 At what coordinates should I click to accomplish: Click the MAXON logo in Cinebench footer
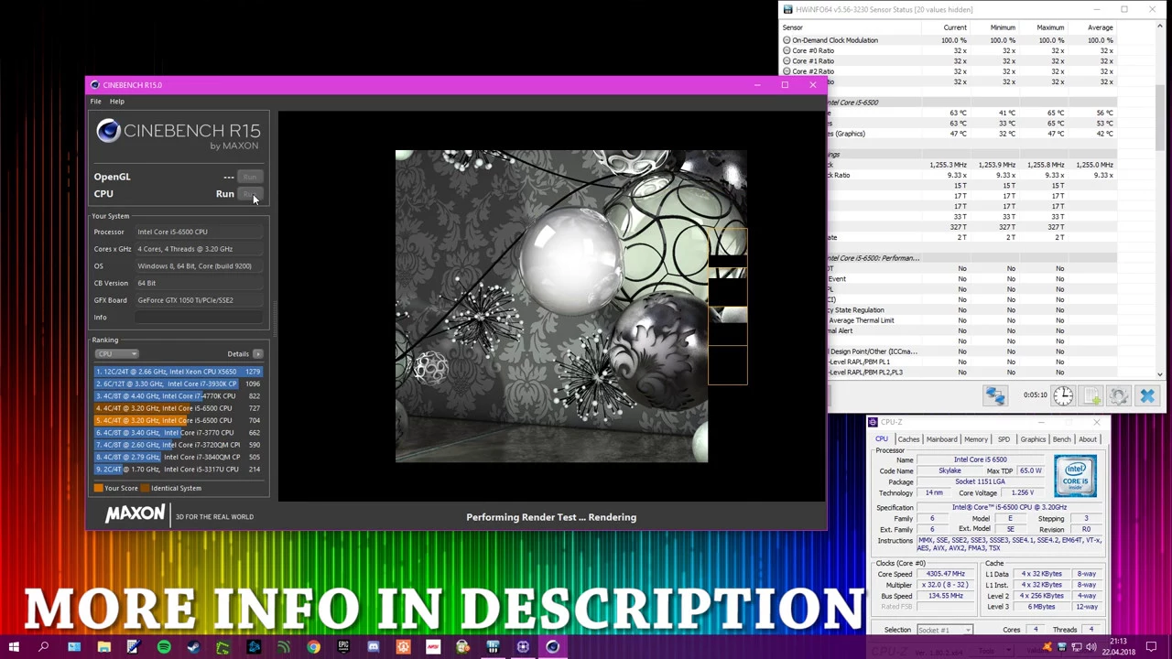(135, 515)
